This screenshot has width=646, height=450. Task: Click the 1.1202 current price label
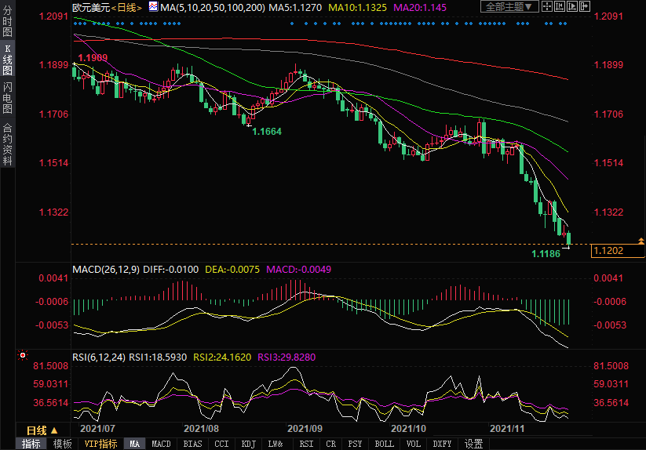pos(608,250)
